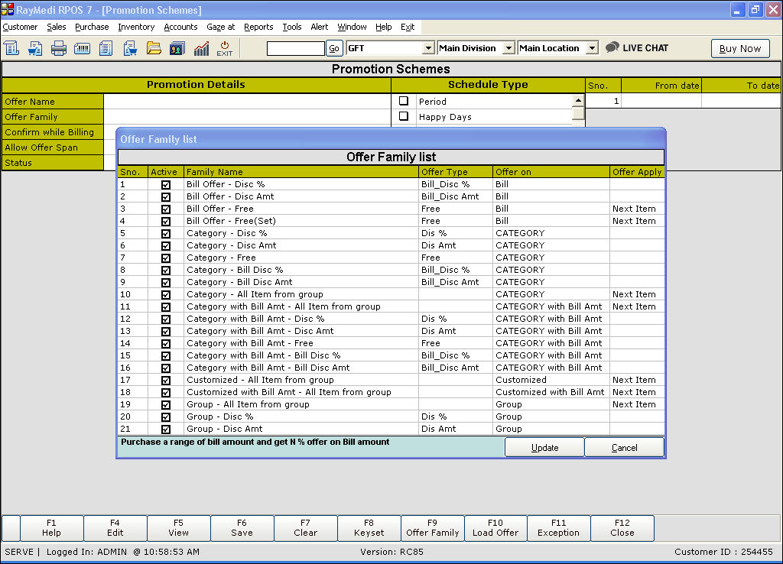
Task: Open the Main Division dropdown
Action: click(508, 48)
